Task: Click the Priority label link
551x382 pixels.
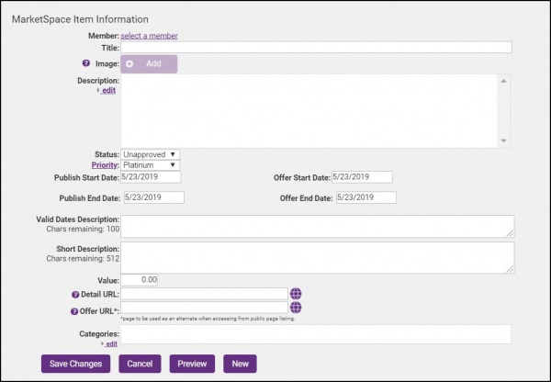Action: click(x=105, y=165)
